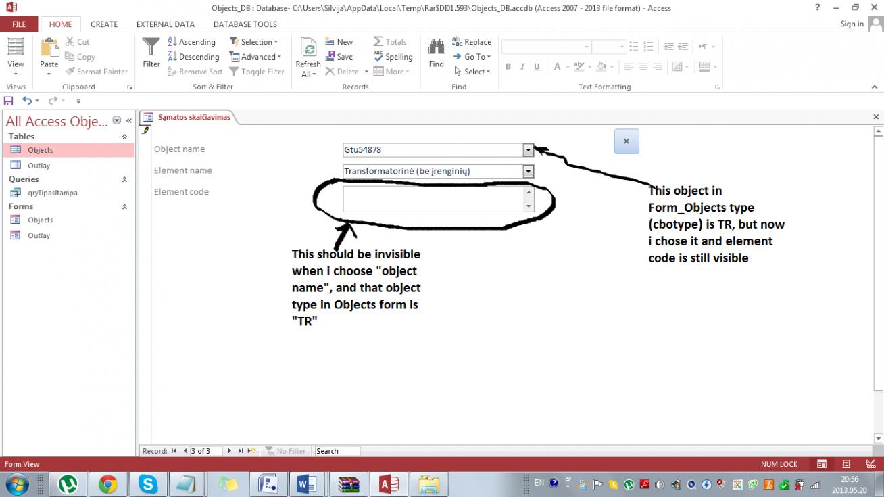Screen dimensions: 884x497
Task: Expand the Element name dropdown list
Action: (x=529, y=172)
